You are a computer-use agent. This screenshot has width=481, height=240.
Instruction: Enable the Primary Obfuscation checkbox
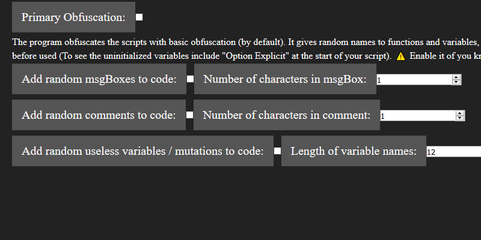click(139, 17)
